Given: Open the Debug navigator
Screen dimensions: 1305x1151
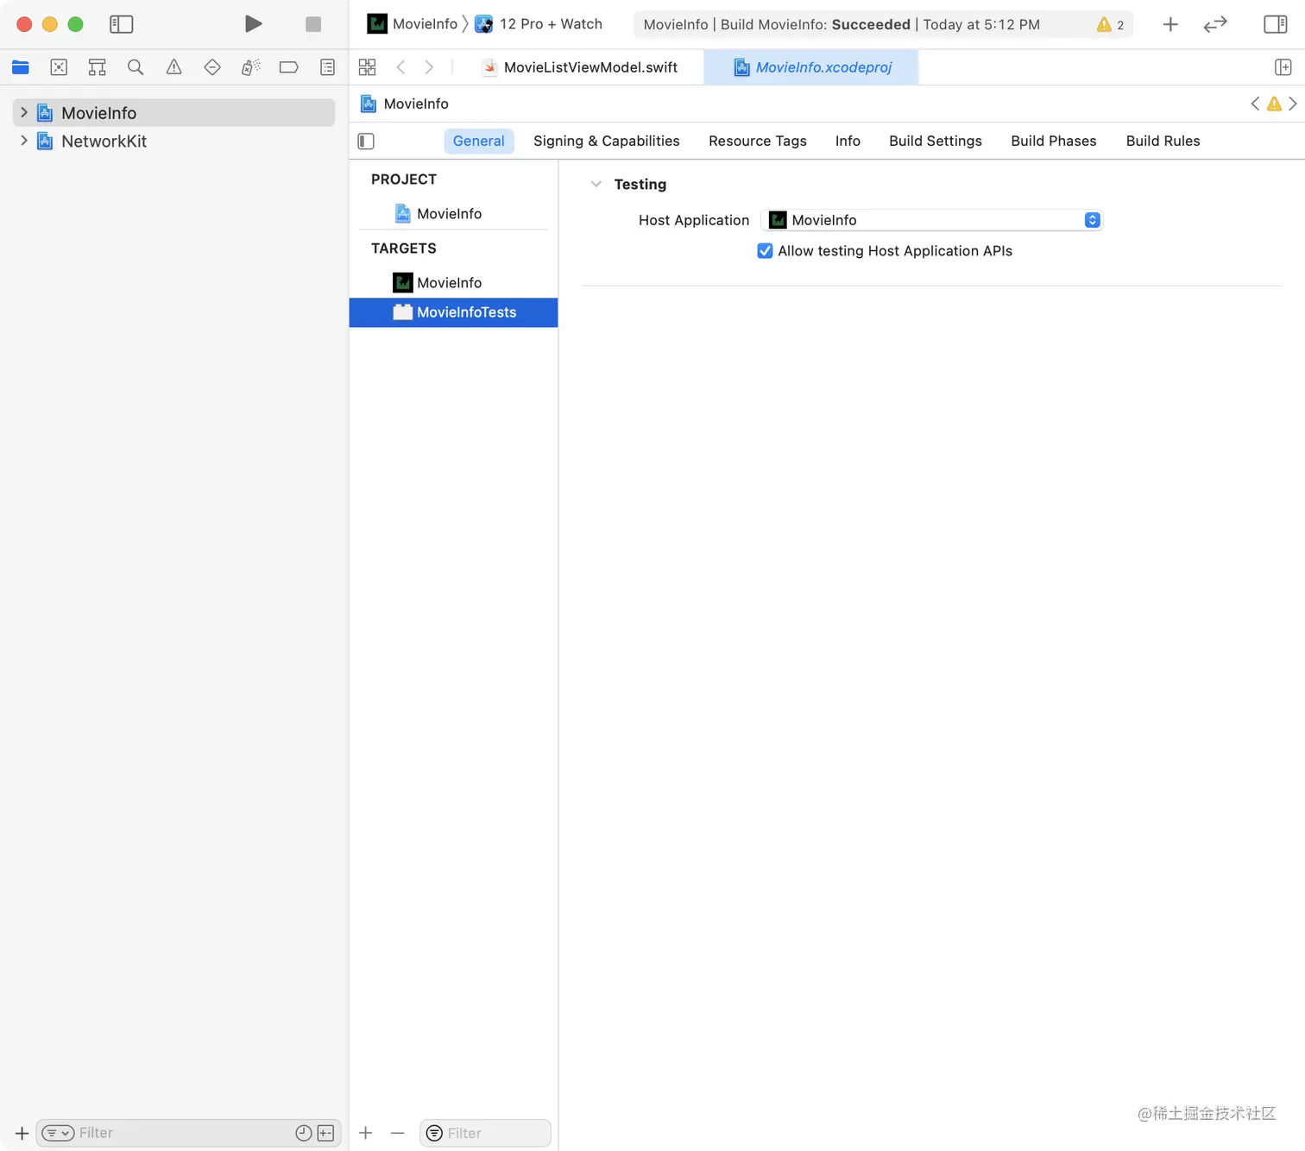Looking at the screenshot, I should [250, 67].
